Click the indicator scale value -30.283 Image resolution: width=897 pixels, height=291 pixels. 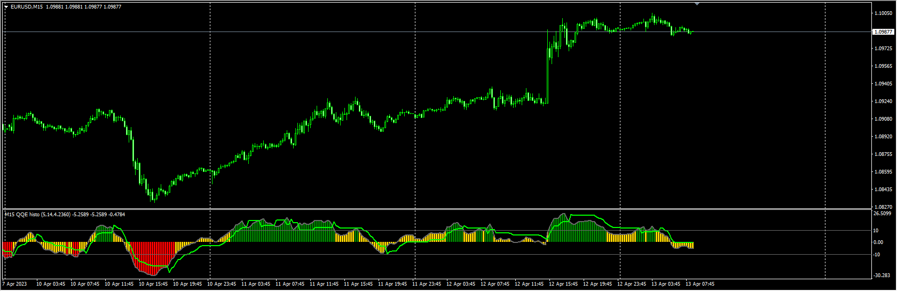pos(882,276)
